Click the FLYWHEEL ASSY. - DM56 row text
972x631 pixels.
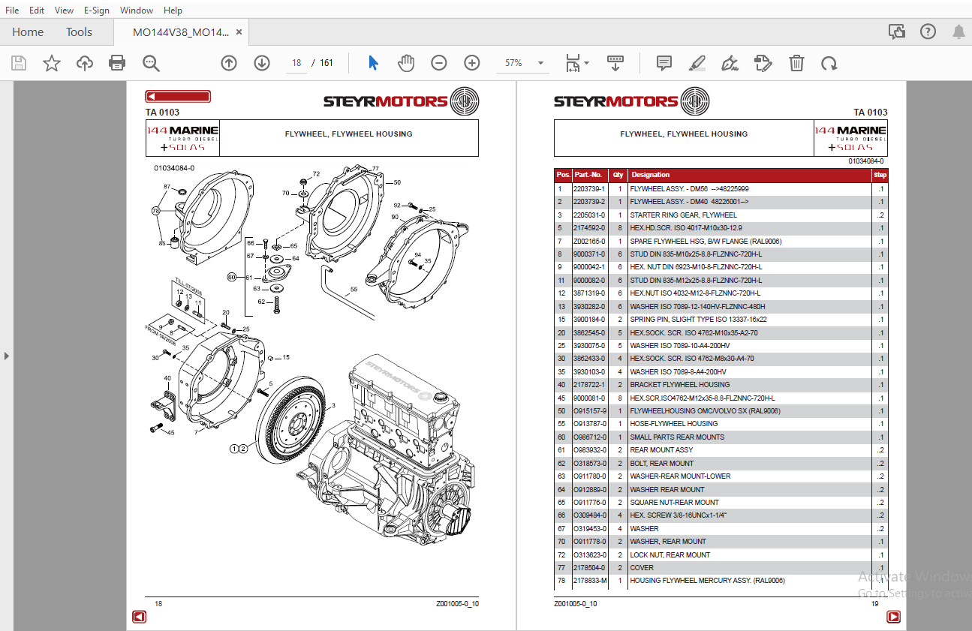(x=689, y=189)
